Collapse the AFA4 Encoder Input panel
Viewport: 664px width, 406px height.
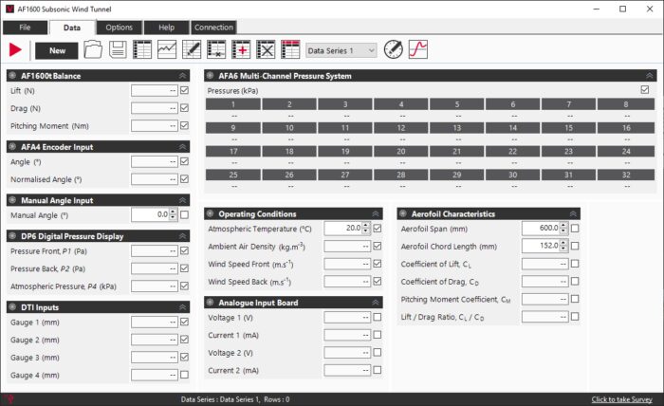[x=182, y=147]
